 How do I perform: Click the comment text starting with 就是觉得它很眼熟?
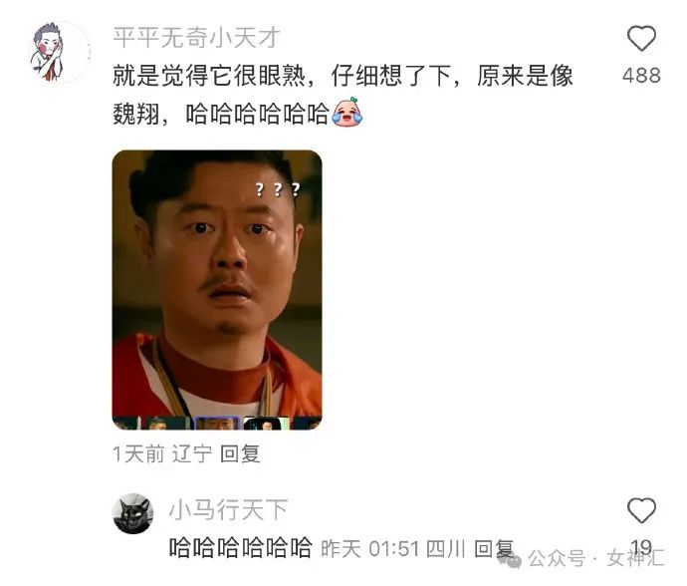pyautogui.click(x=343, y=95)
